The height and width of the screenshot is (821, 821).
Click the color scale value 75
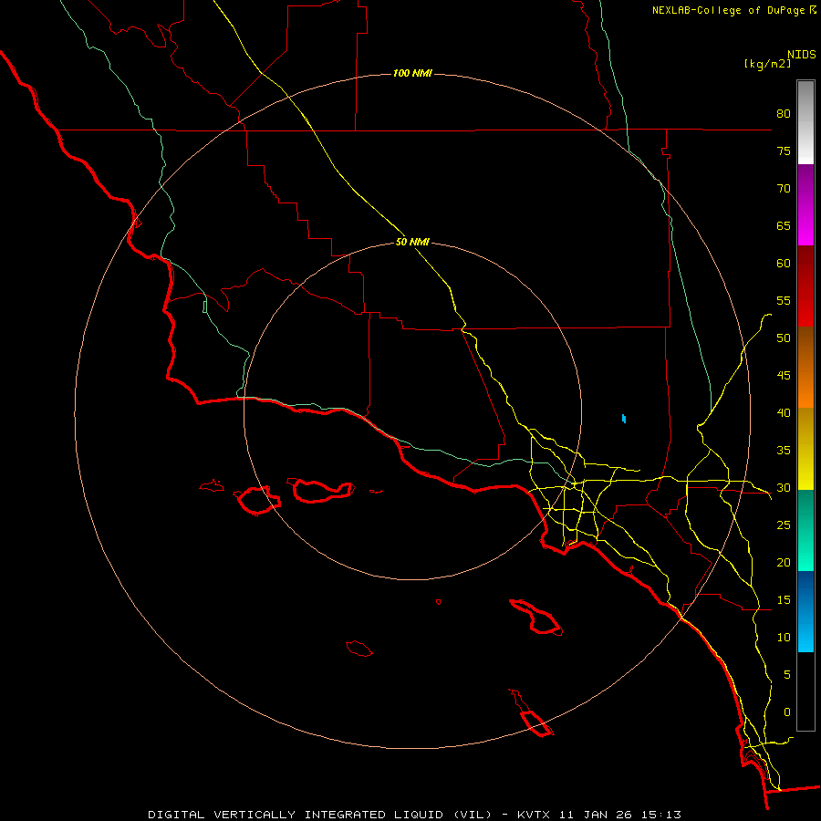click(784, 151)
